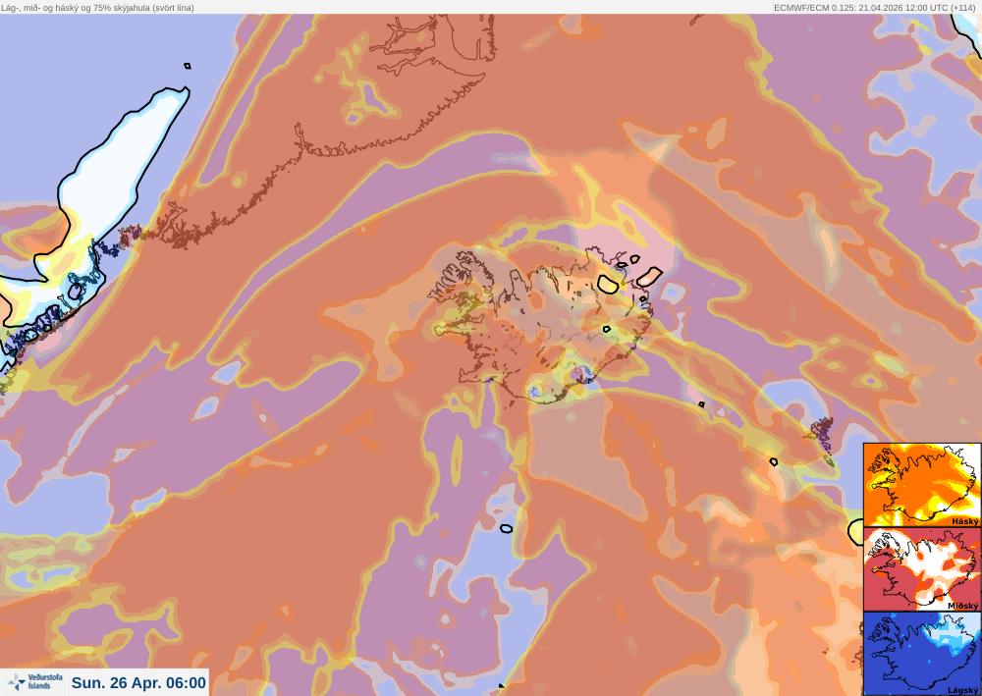Click the Lágský low cloud inset map
Image resolution: width=982 pixels, height=696 pixels.
922,654
